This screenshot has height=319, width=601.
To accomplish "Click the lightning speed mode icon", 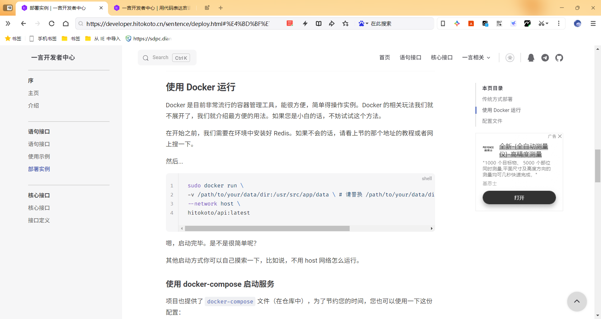I will pos(305,23).
